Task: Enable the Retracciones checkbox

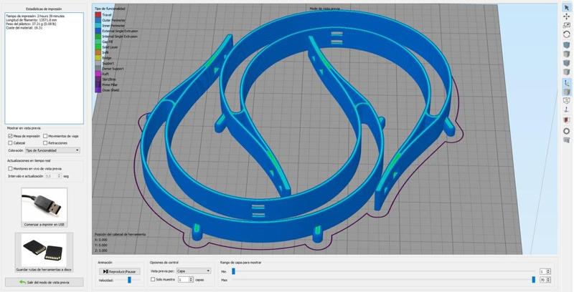Action: [x=45, y=143]
